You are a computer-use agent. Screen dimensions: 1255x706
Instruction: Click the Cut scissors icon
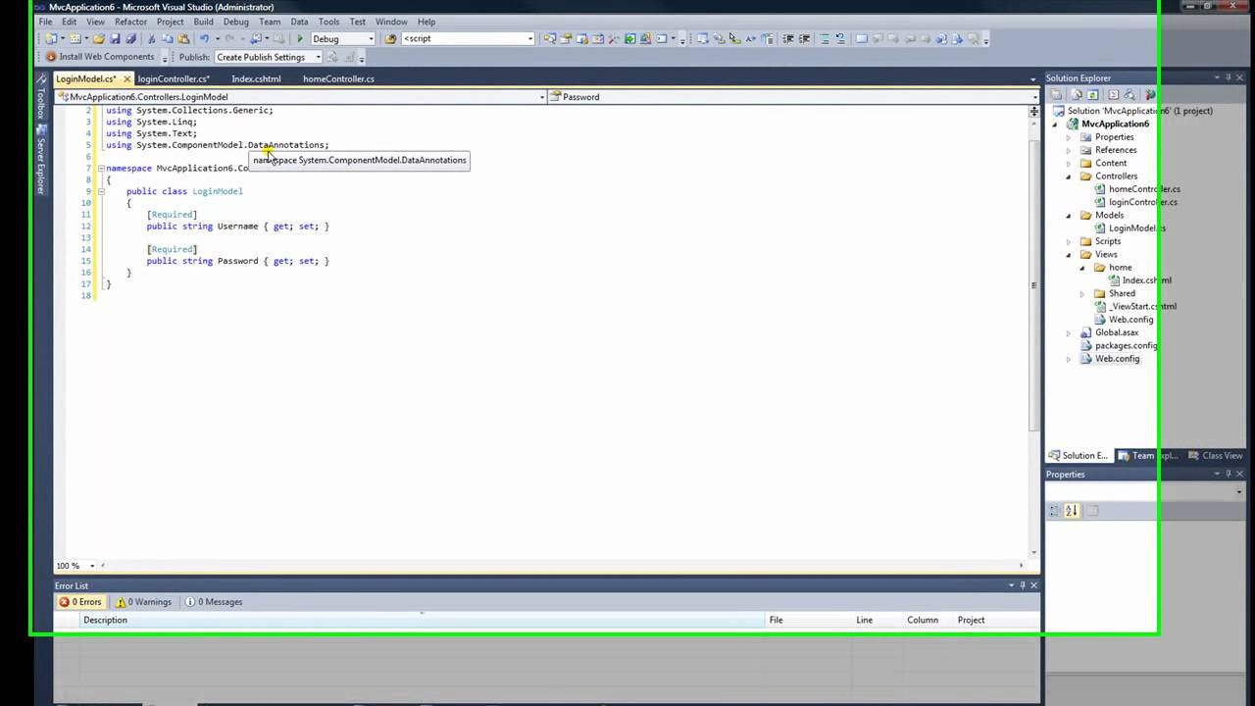(x=152, y=38)
